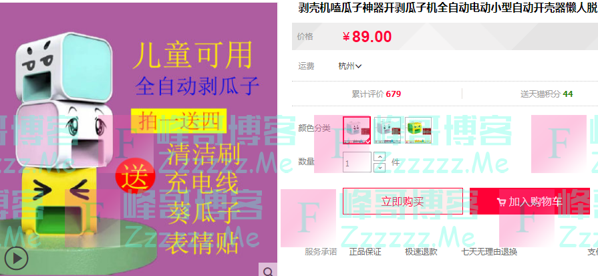
Task: Increase quantity with up arrow
Action: pos(380,156)
